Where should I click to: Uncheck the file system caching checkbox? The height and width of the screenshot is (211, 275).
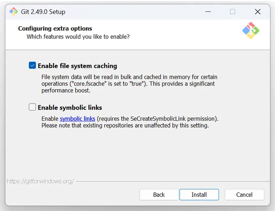tap(32, 65)
